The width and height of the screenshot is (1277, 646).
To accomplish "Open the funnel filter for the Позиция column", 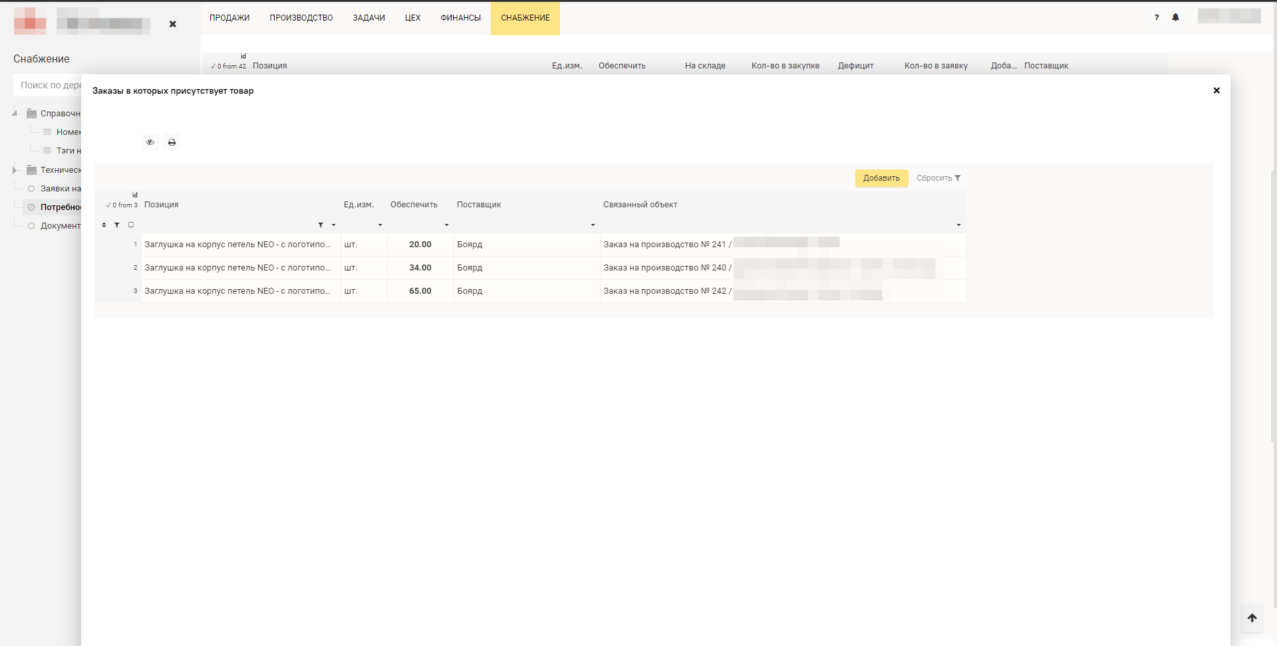I will 321,225.
